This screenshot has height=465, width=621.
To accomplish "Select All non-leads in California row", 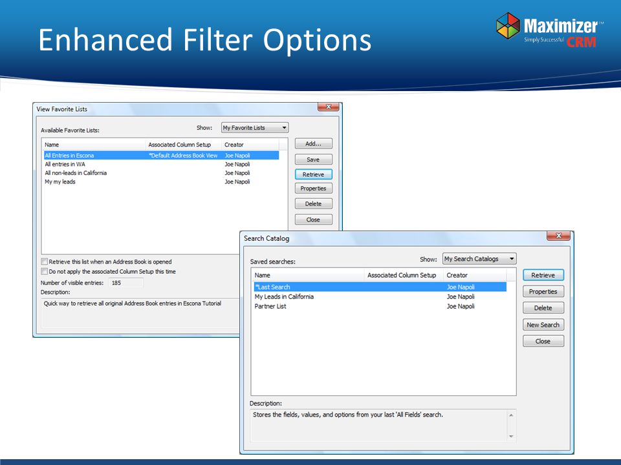I will pos(162,173).
